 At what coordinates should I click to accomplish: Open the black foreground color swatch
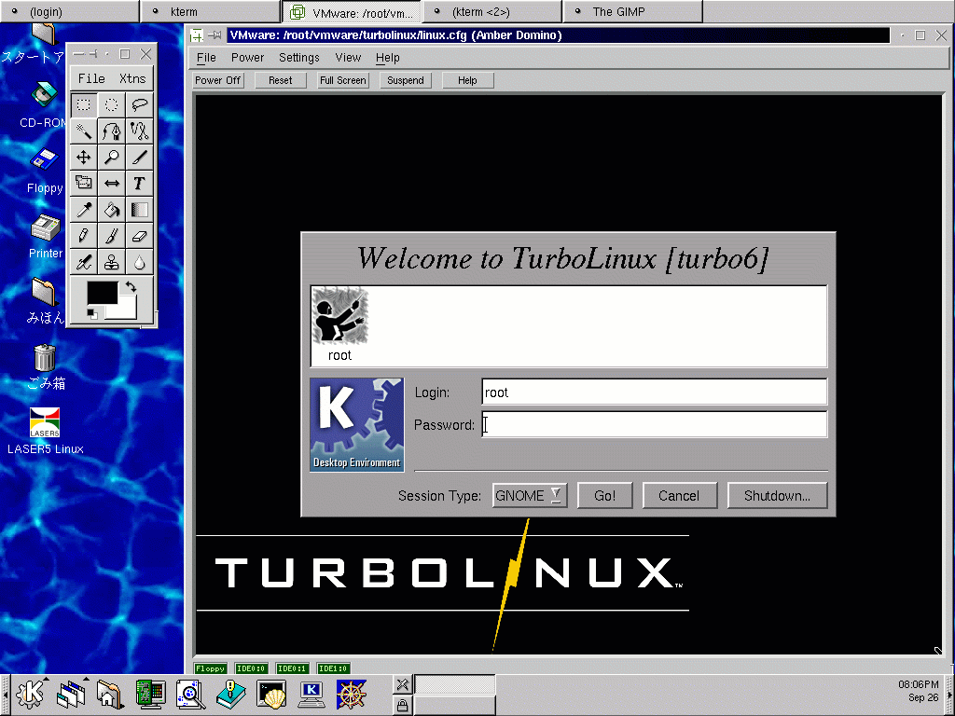point(102,292)
